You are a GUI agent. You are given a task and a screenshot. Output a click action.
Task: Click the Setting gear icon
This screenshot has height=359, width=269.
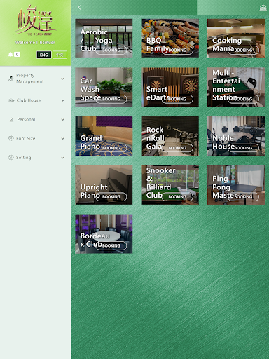pyautogui.click(x=11, y=158)
